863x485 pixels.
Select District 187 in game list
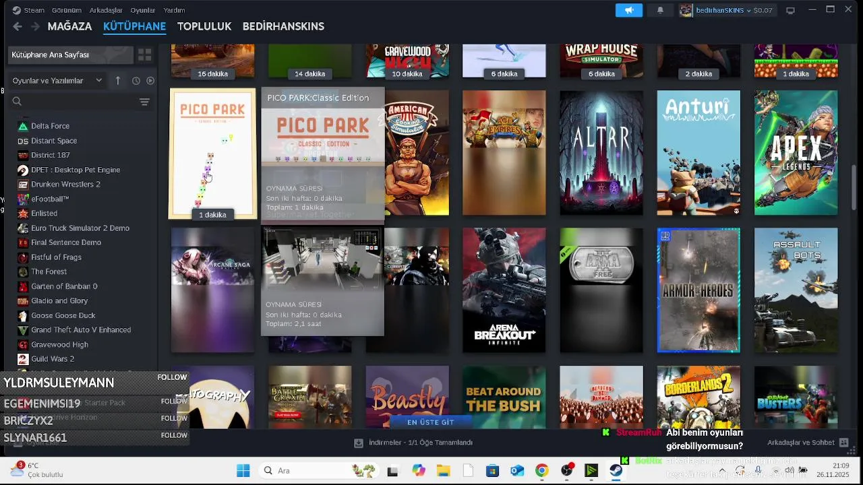(x=50, y=155)
